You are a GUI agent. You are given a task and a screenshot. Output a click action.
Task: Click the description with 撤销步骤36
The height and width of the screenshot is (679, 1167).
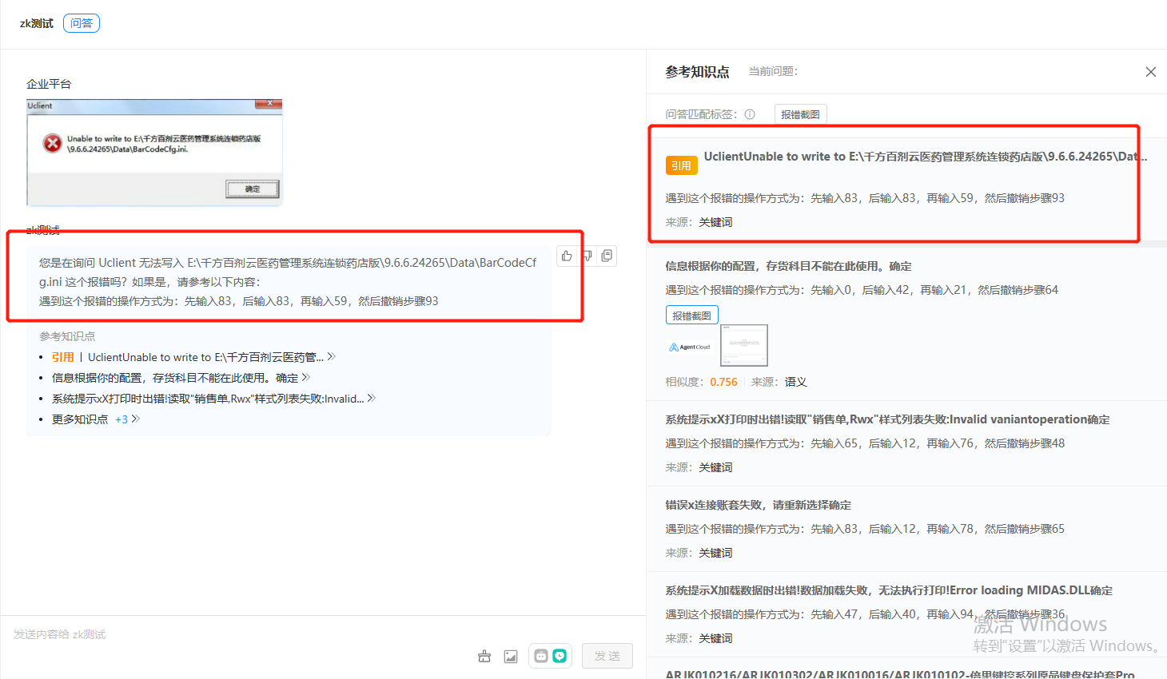tap(865, 614)
